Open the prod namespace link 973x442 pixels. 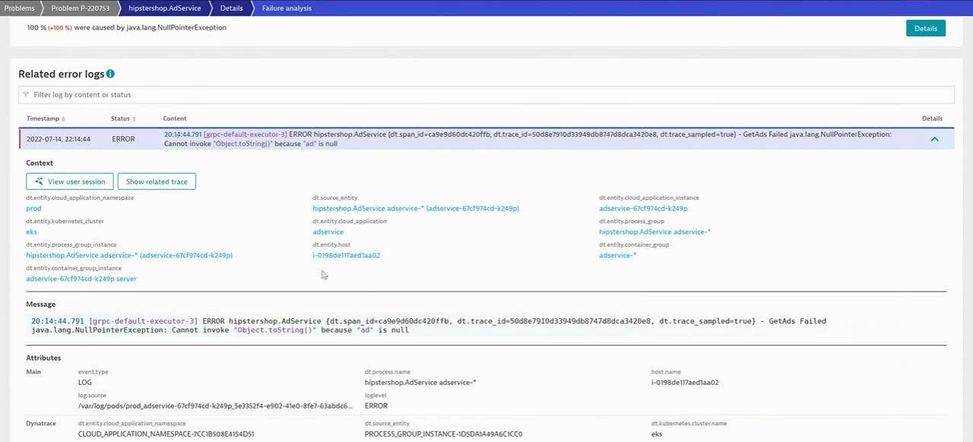pos(33,208)
